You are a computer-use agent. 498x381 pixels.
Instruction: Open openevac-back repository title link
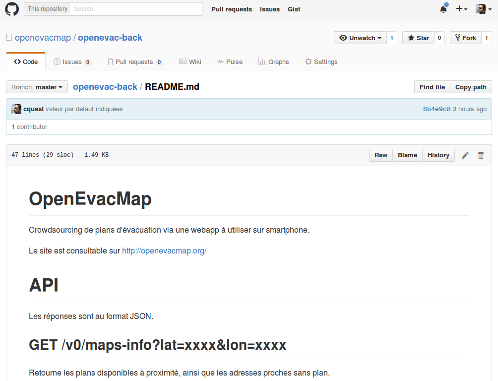(110, 38)
